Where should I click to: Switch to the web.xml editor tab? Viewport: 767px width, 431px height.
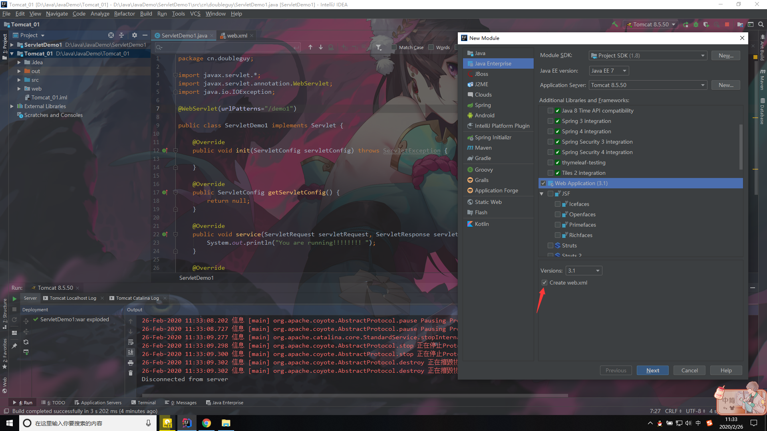pos(237,36)
